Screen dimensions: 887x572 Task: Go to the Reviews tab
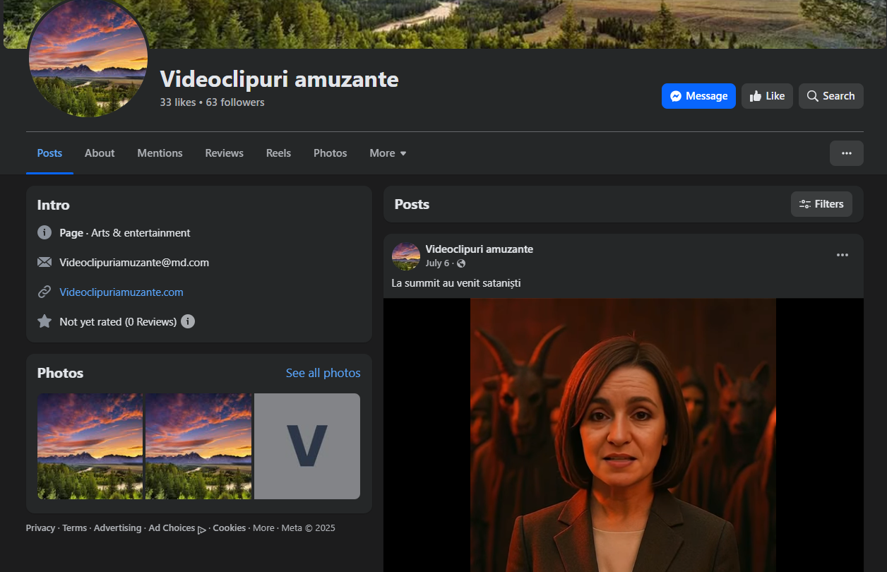tap(225, 153)
